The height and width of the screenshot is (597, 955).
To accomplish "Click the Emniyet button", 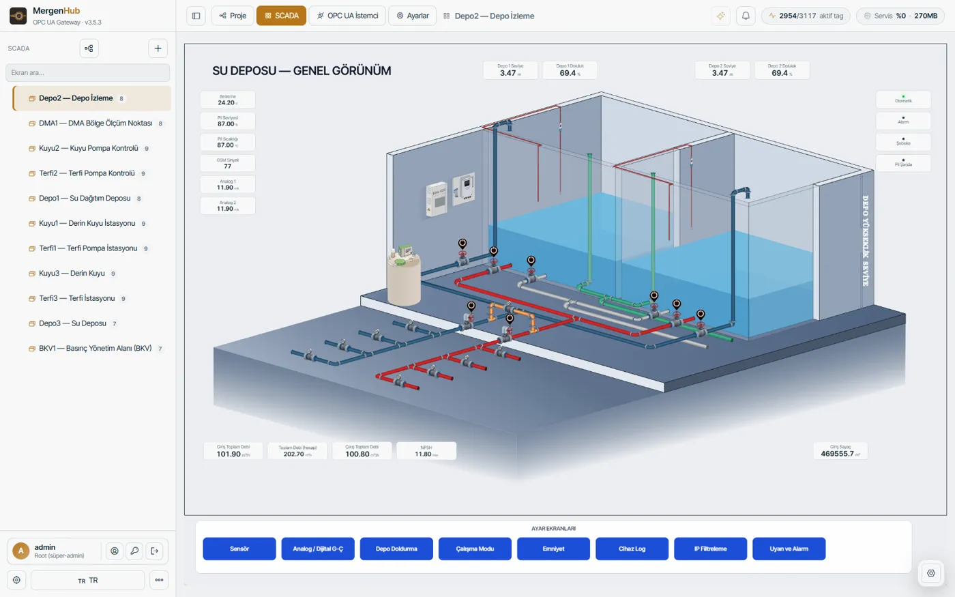I will coord(553,549).
